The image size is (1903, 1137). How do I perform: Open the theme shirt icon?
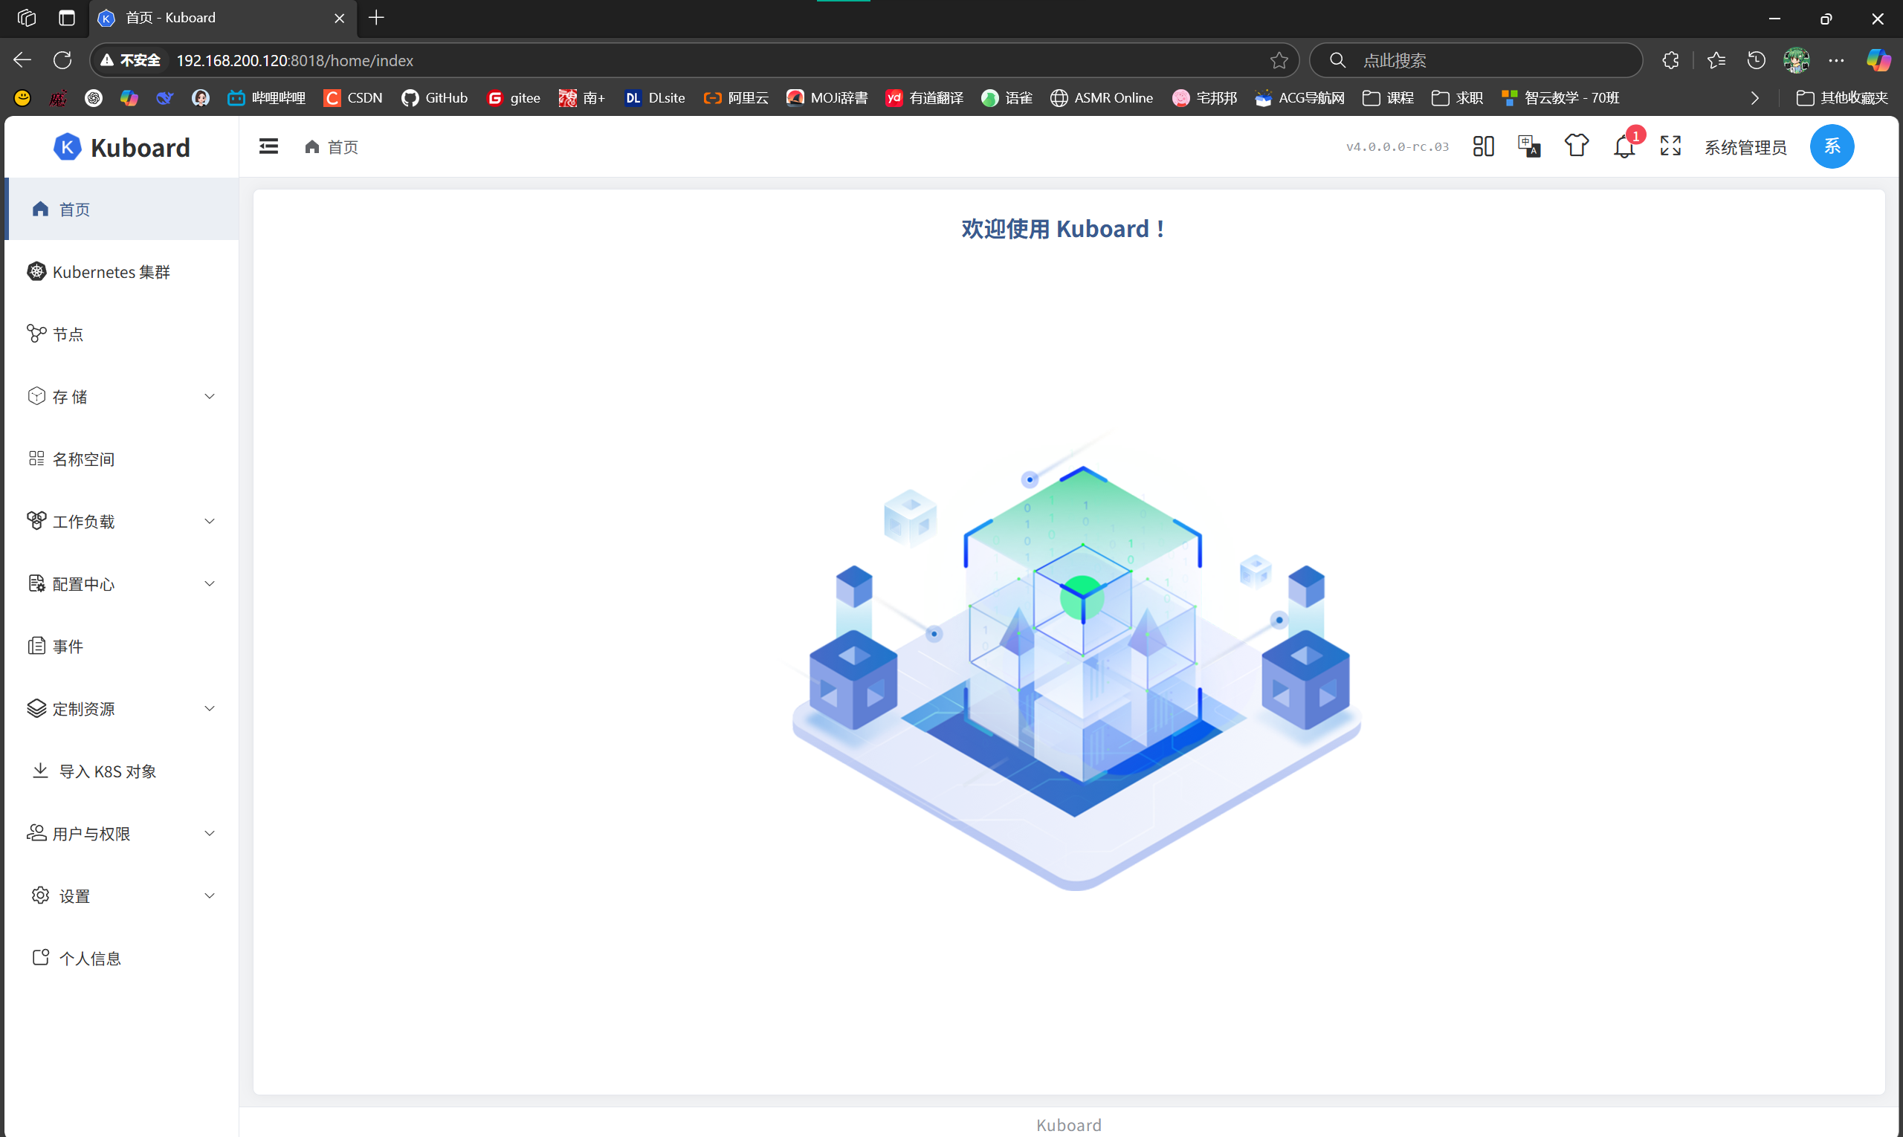pyautogui.click(x=1577, y=146)
